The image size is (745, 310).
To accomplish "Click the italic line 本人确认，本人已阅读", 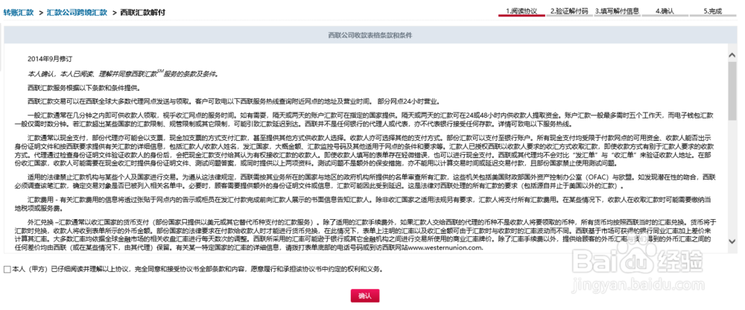I will click(x=123, y=74).
